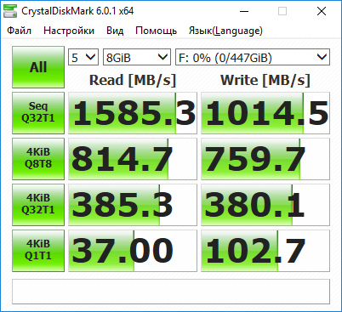Close the CrystalDiskMark window
Screen dimensions: 342x312
click(x=322, y=11)
